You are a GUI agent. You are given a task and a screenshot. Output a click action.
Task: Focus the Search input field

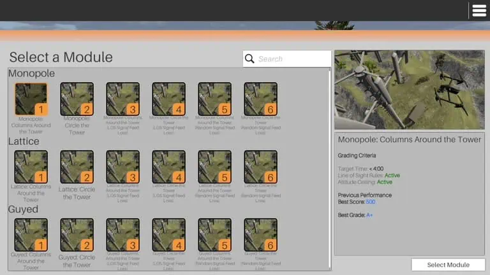[287, 59]
